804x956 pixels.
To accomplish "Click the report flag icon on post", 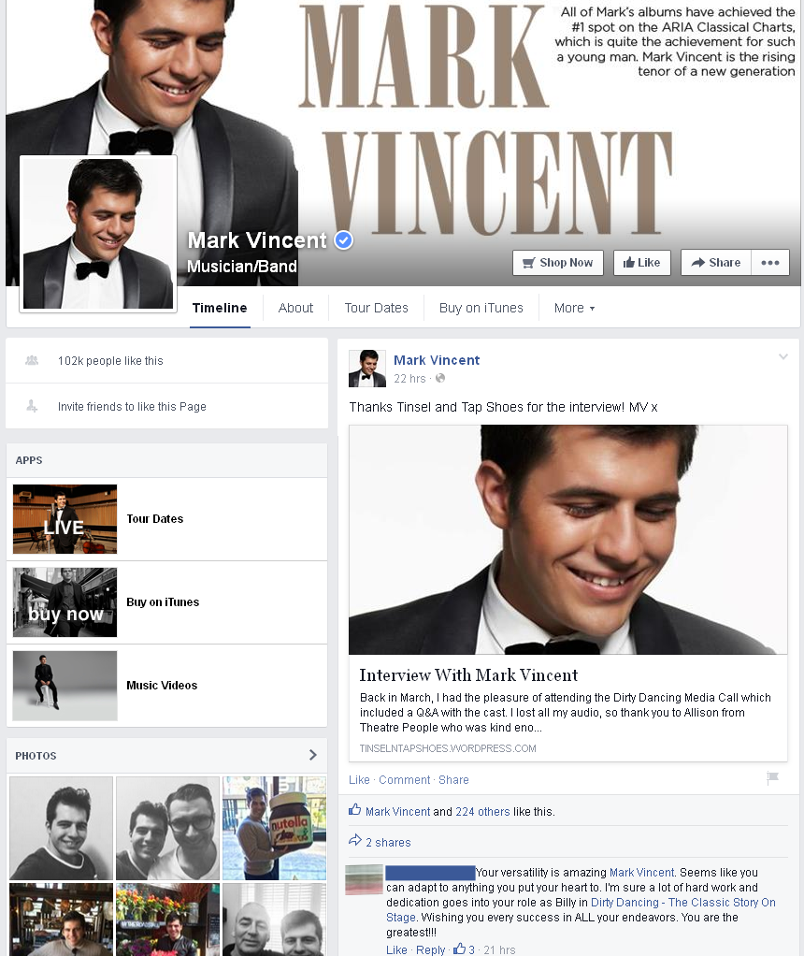I will coord(772,778).
